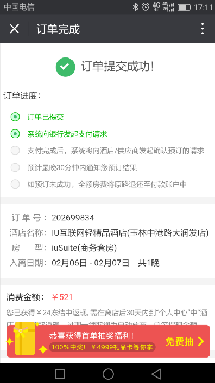Tap the green success checkmark icon
Screen dimensions: 215x383
pyautogui.click(x=65, y=67)
